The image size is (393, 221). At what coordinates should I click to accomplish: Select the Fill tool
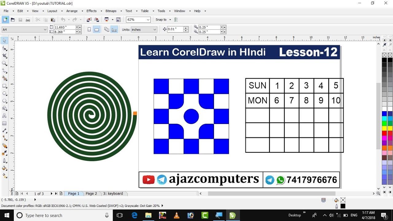tap(4, 168)
